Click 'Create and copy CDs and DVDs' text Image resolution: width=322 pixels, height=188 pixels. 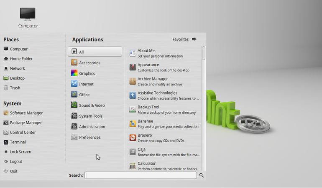161,141
